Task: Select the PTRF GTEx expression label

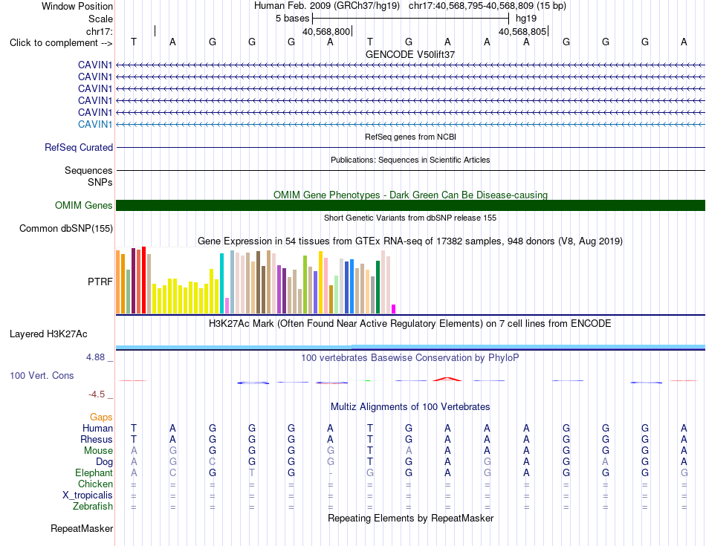Action: [100, 282]
